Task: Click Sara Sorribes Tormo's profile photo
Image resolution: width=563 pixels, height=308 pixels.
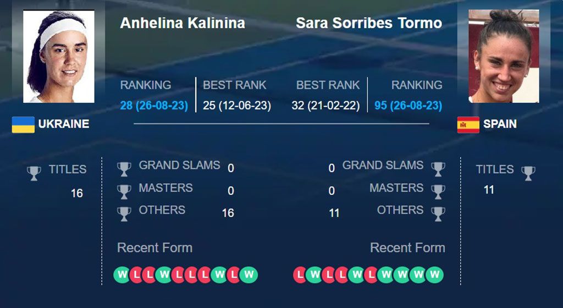Action: tap(504, 56)
